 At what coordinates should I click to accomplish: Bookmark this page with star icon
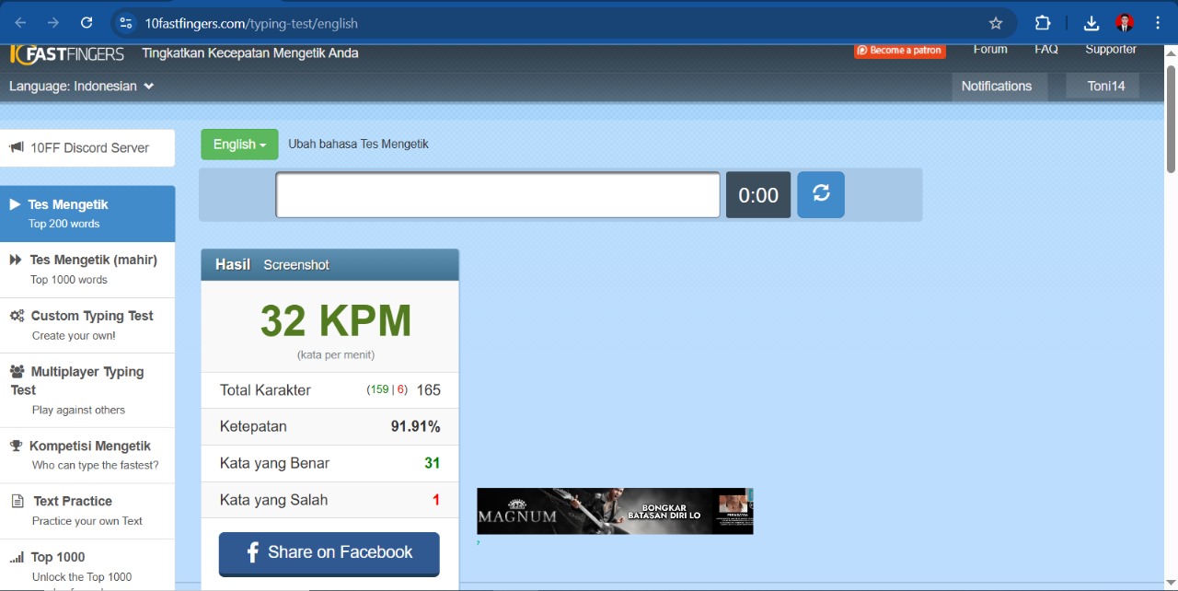tap(995, 23)
